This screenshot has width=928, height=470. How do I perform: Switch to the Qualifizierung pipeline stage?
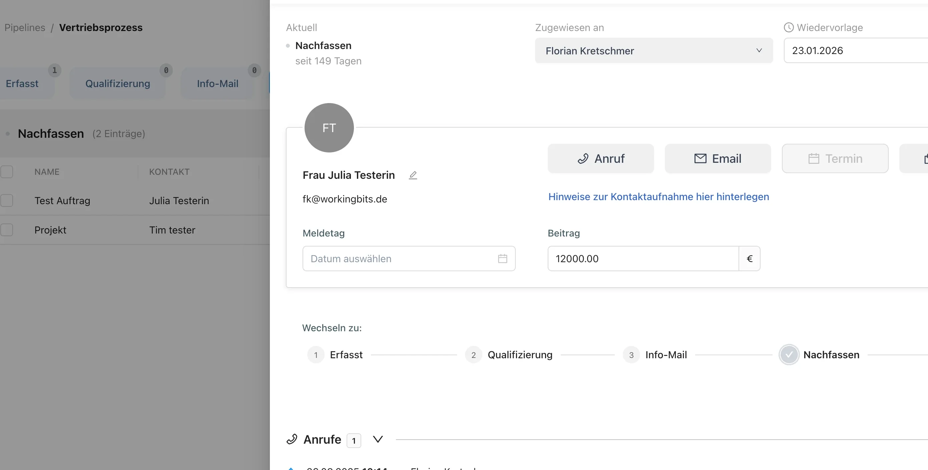(117, 83)
